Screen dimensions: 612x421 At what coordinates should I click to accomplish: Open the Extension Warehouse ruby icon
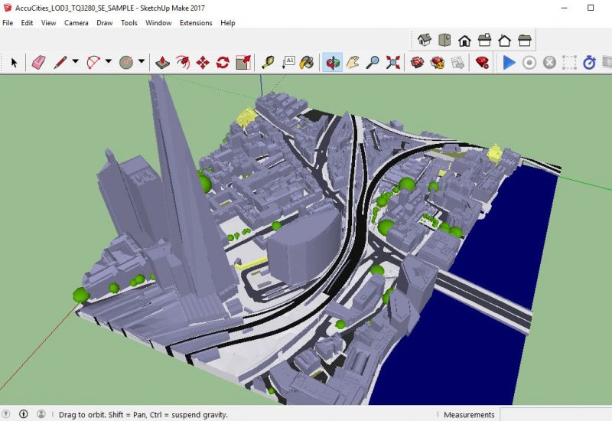482,62
